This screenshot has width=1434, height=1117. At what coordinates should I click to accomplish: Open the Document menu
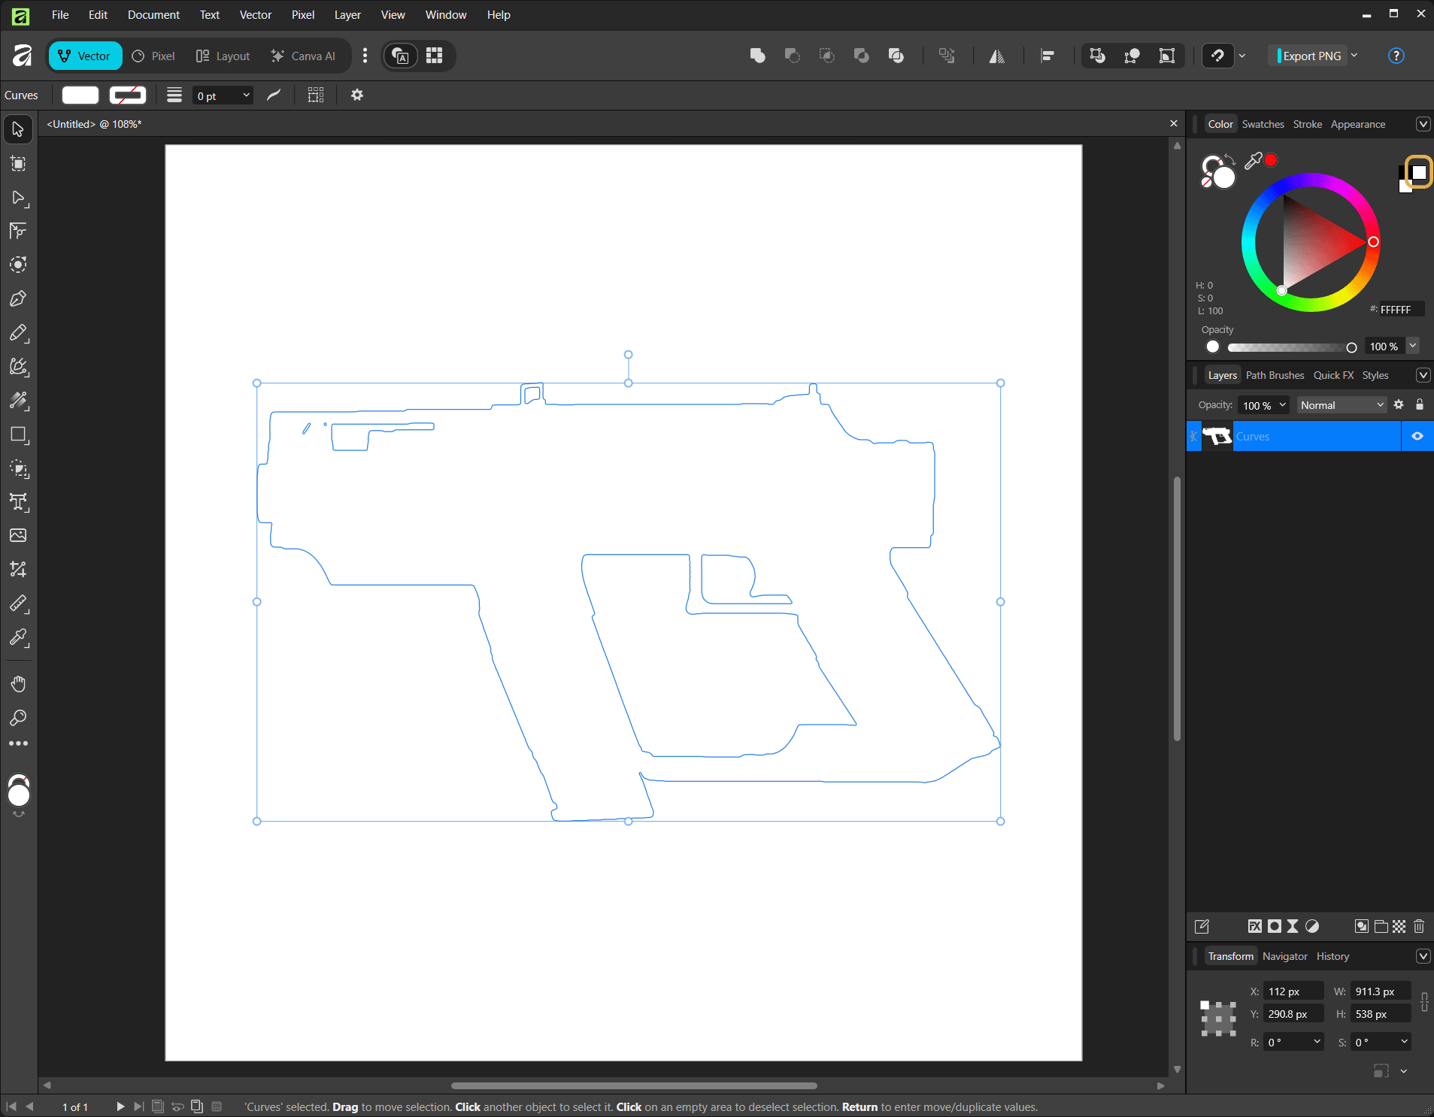click(153, 14)
